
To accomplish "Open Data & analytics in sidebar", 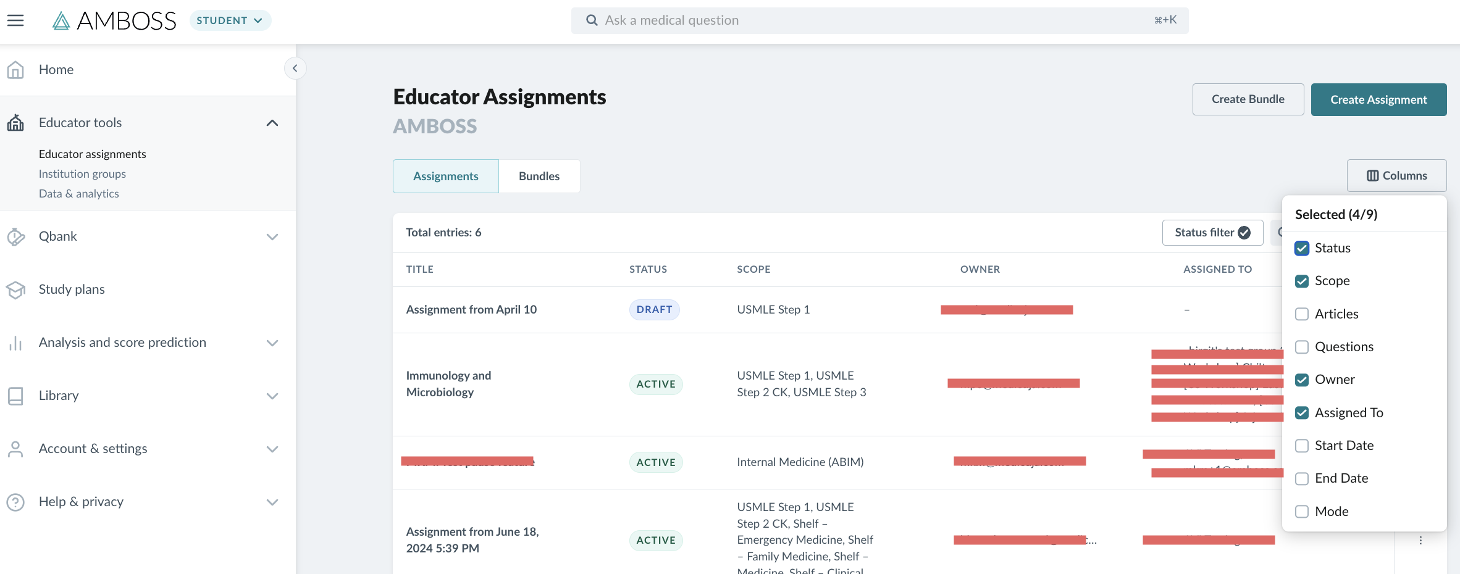I will tap(79, 193).
